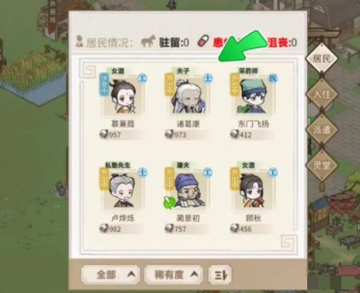Click the 医 class badge on 东门飞扬

[273, 79]
